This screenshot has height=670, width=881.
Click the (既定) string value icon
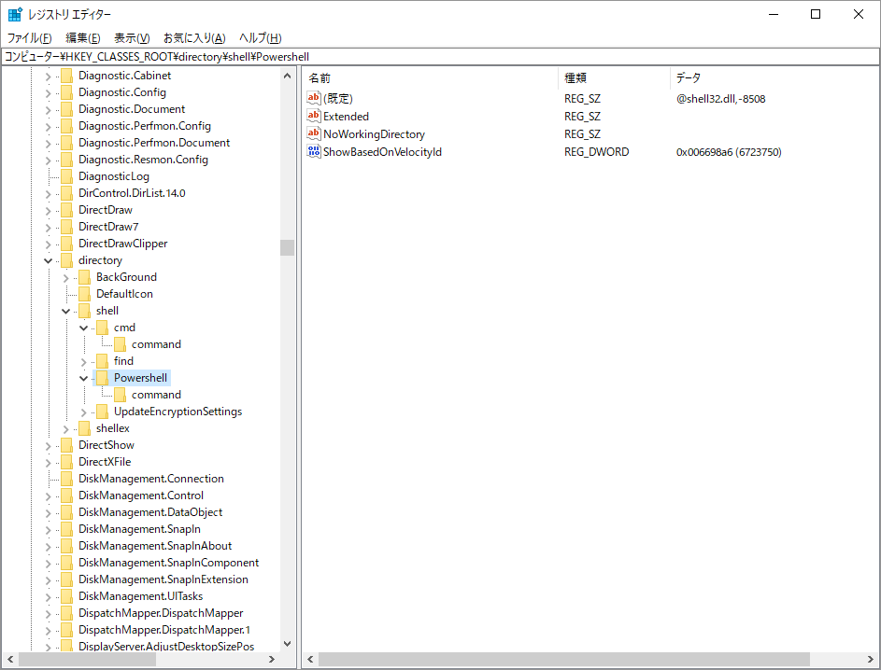click(314, 98)
